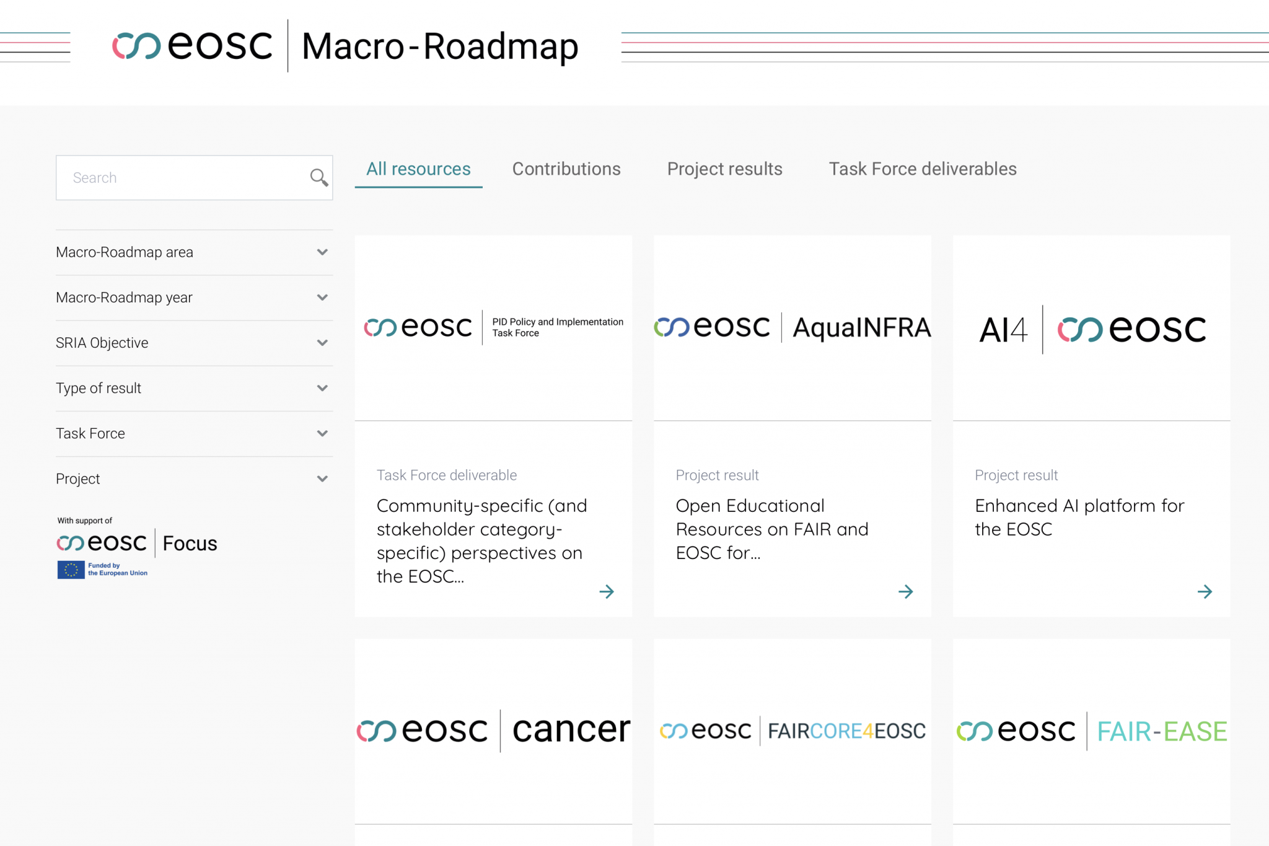This screenshot has height=846, width=1269.
Task: Open Open Educational Resources on FAIR link
Action: point(771,529)
